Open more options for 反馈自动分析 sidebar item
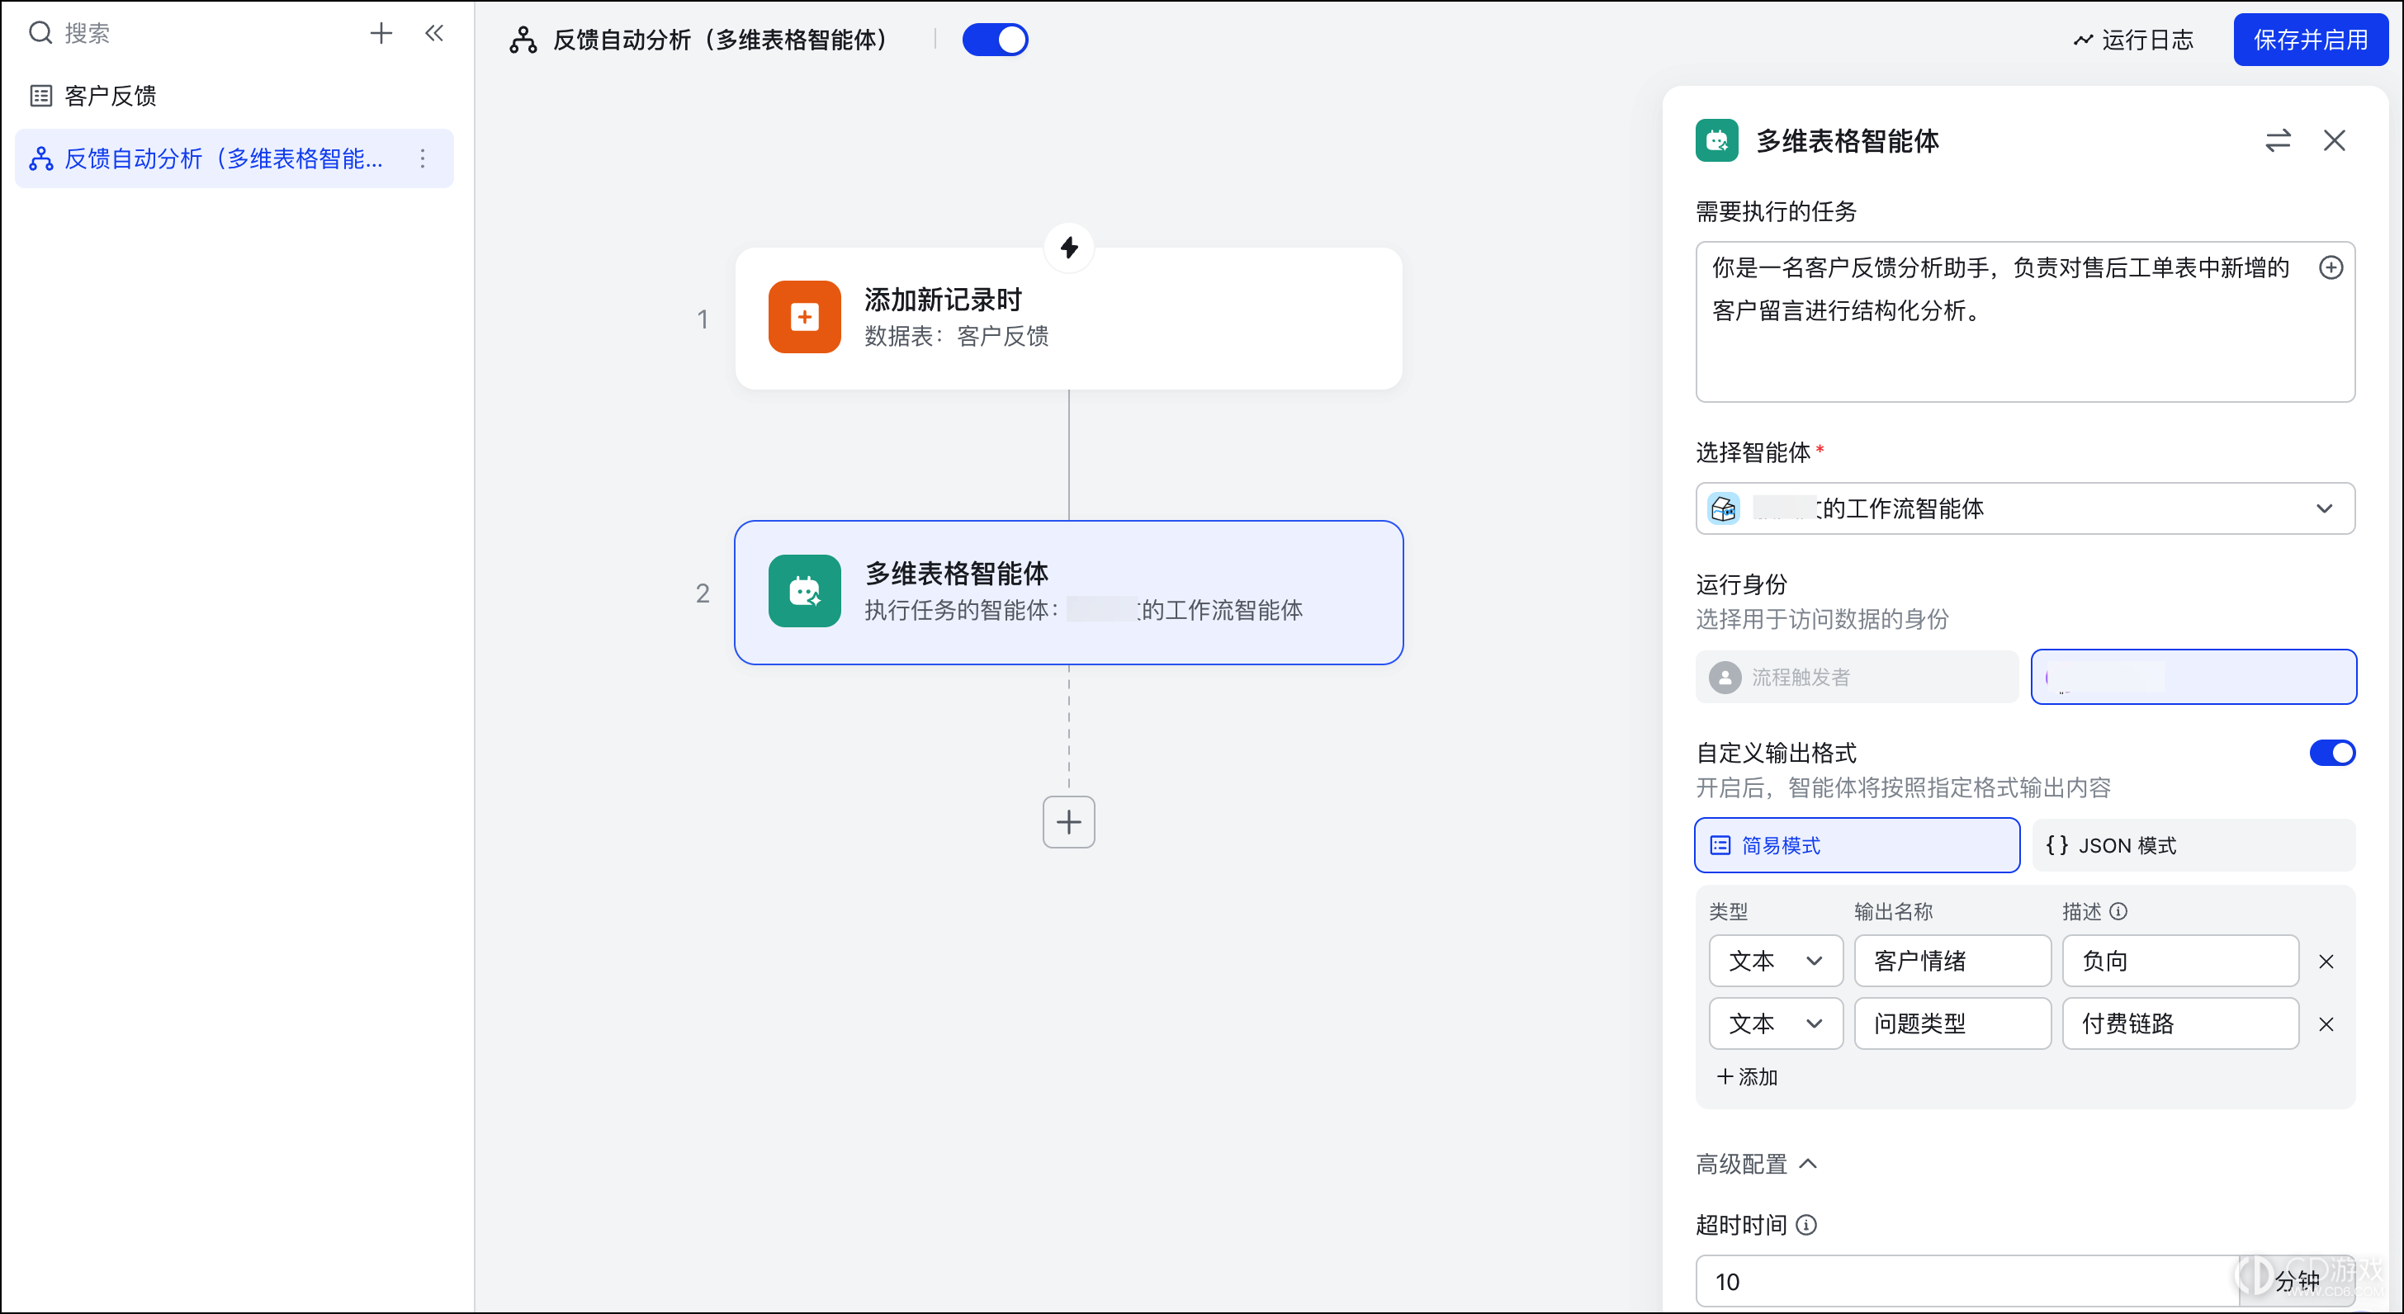Image resolution: width=2404 pixels, height=1314 pixels. (423, 158)
